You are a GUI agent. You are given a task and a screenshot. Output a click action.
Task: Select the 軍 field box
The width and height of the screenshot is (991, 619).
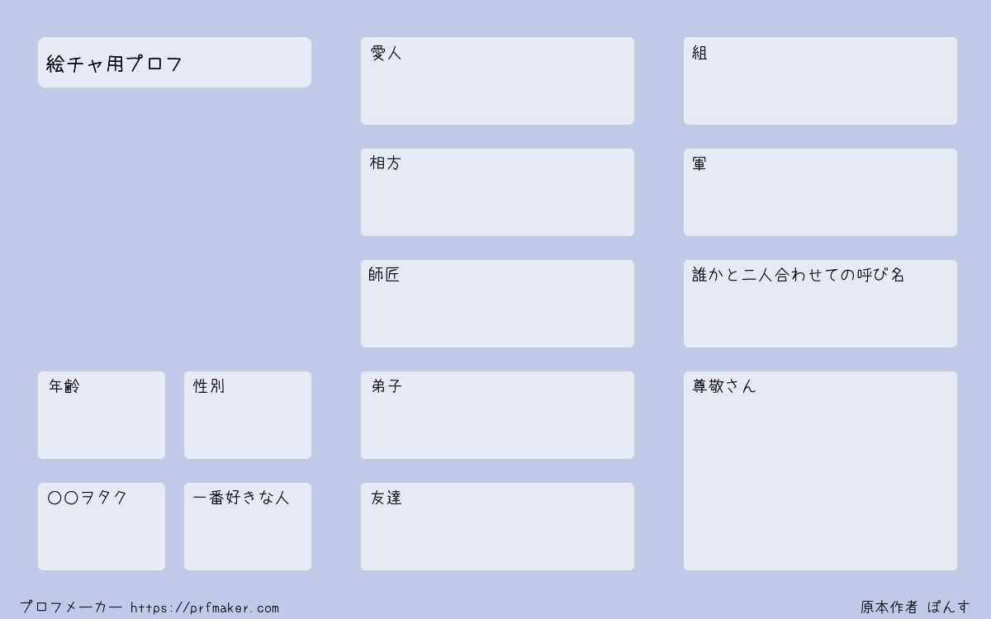pyautogui.click(x=820, y=192)
